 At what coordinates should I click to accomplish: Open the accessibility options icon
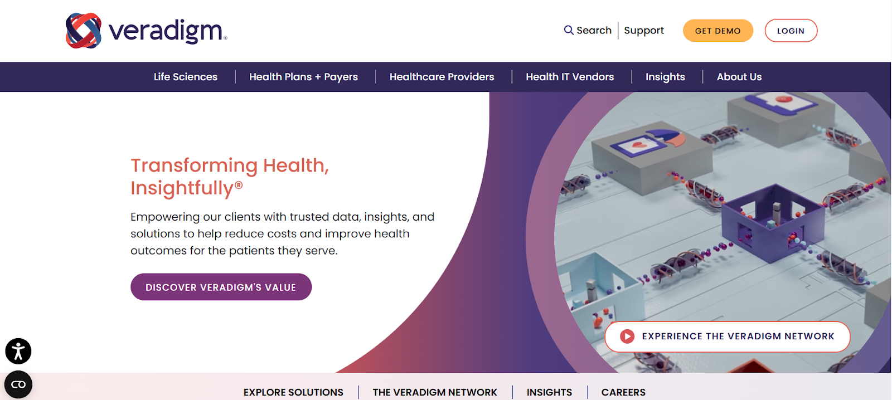(18, 352)
